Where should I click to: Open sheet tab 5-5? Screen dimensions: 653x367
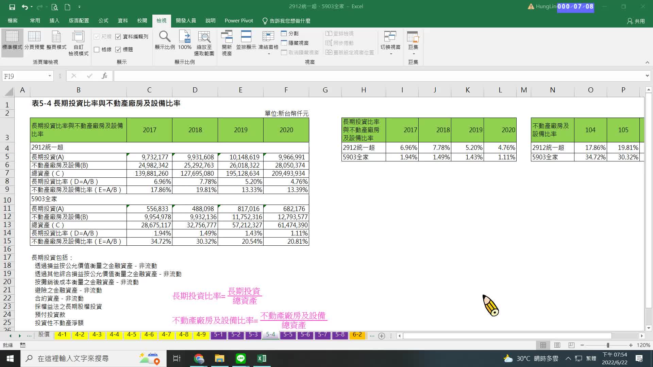[x=288, y=335]
